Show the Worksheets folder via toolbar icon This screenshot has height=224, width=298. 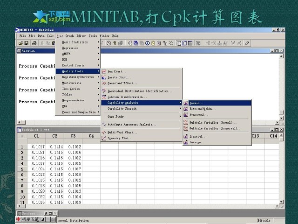click(136, 43)
